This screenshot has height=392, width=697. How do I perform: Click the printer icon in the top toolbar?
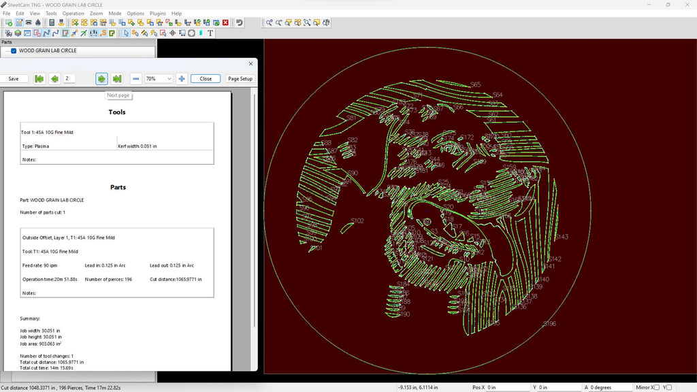[29, 22]
